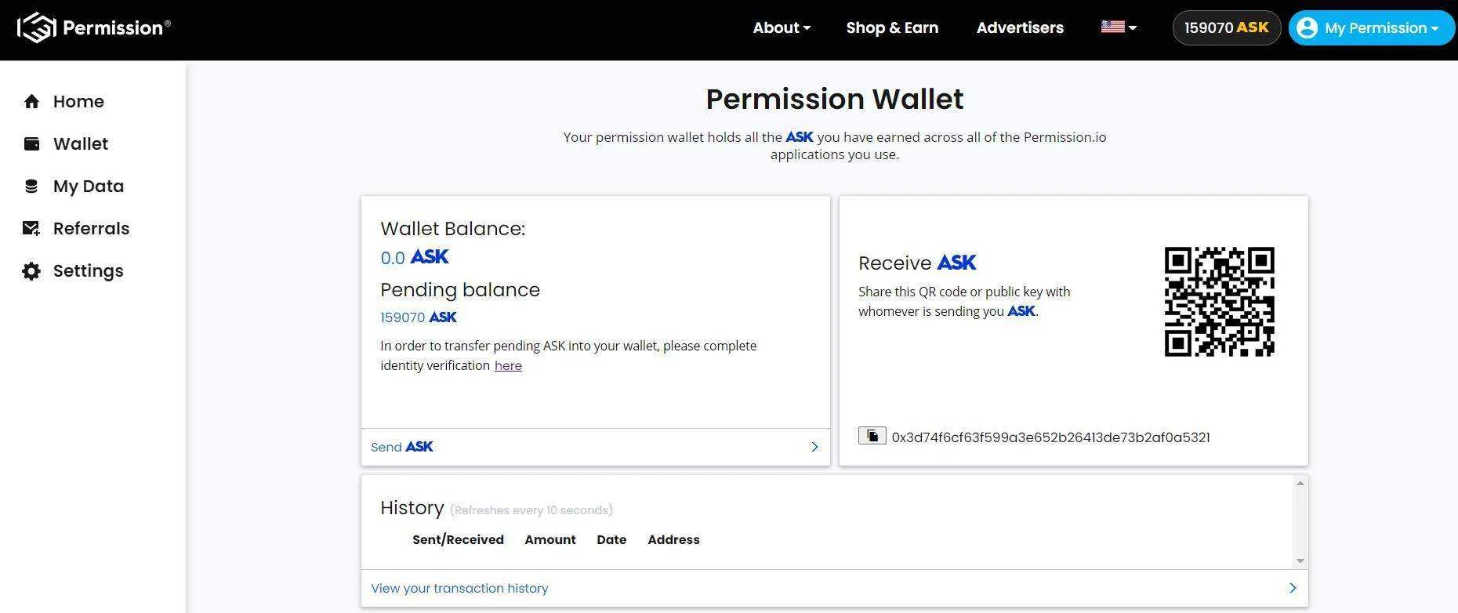Click the pending 159070 ASK value

coord(419,317)
